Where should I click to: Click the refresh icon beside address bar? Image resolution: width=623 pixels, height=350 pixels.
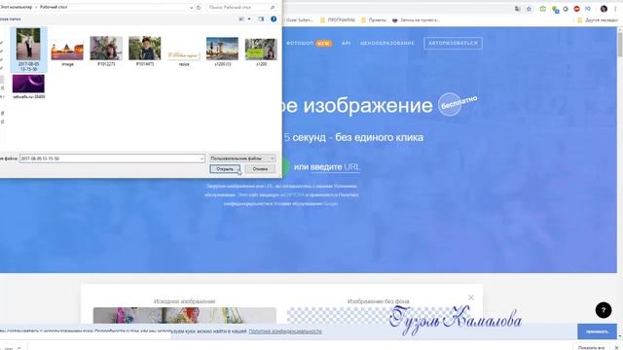click(199, 7)
